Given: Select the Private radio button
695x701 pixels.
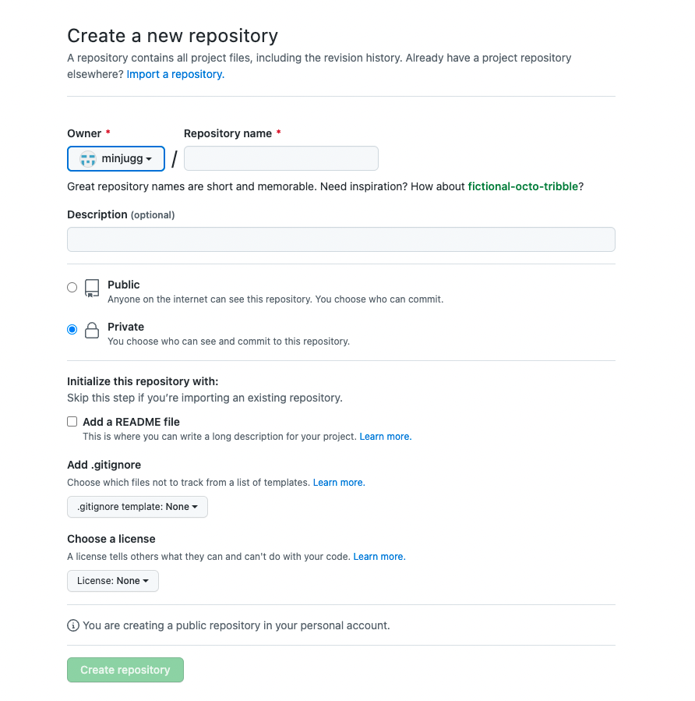Looking at the screenshot, I should point(72,330).
